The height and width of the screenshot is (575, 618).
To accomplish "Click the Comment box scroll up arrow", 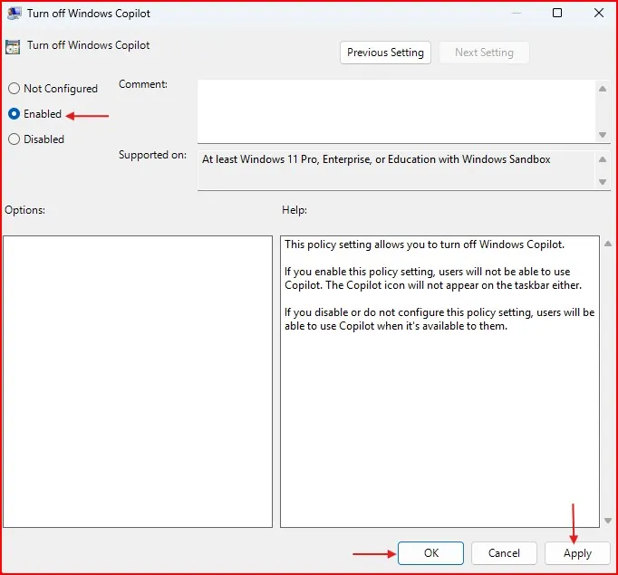I will (603, 89).
